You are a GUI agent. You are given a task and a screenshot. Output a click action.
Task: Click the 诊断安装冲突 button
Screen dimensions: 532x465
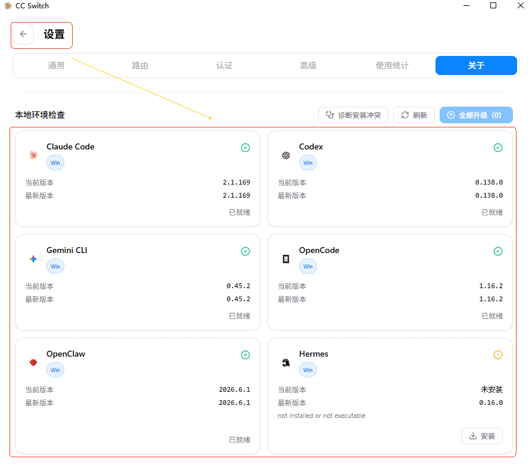pyautogui.click(x=353, y=116)
